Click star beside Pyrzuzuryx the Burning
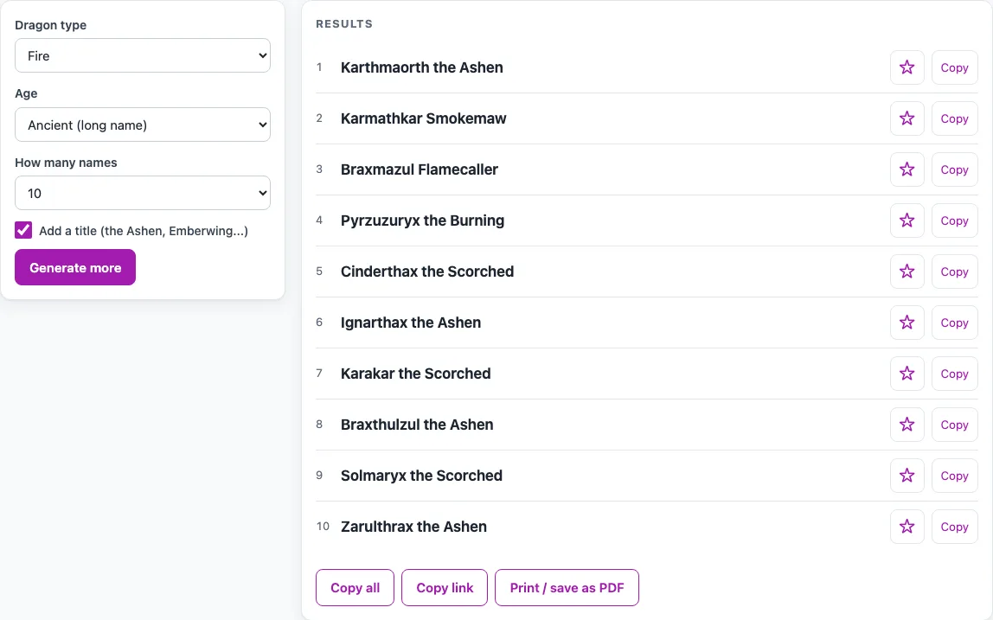993x620 pixels. tap(907, 221)
